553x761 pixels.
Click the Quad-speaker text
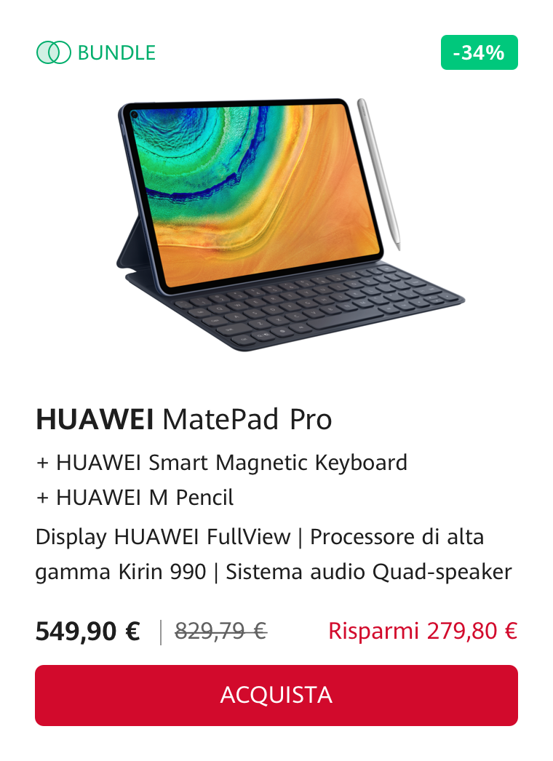click(x=442, y=573)
